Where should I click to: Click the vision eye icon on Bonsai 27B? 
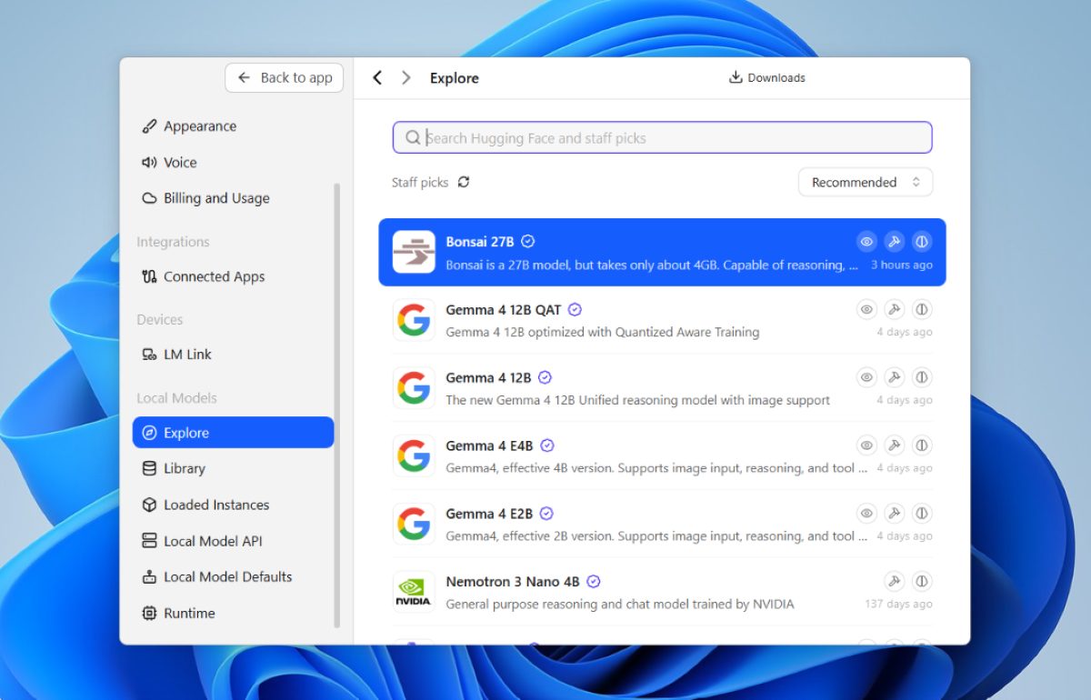tap(867, 242)
